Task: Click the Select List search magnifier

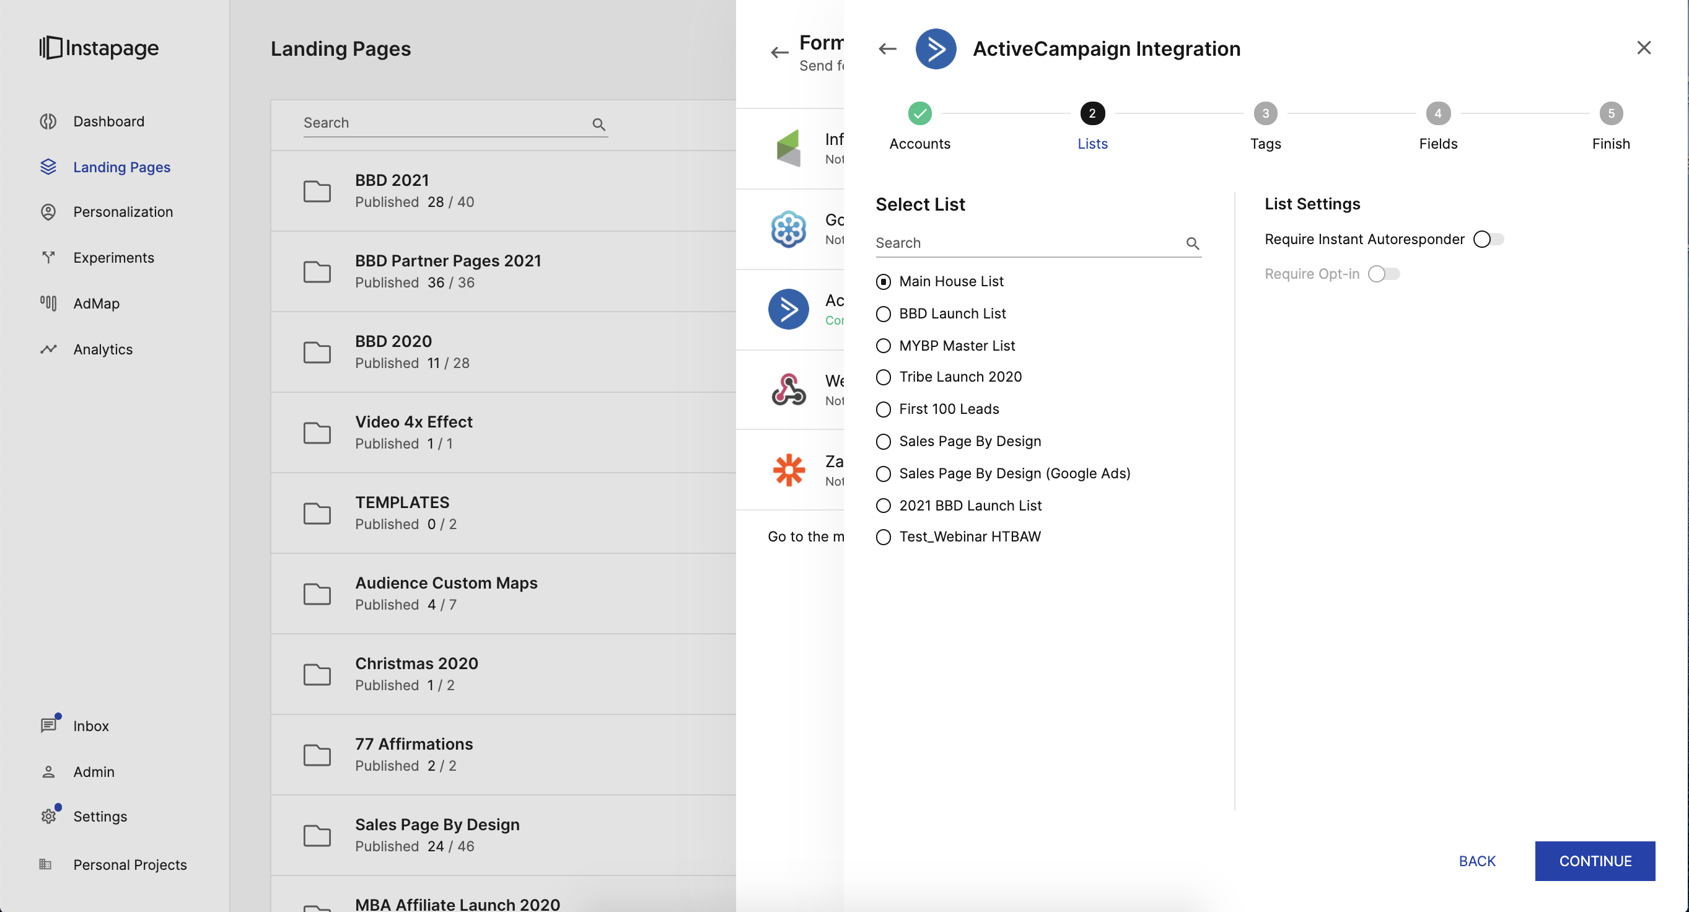Action: point(1193,244)
